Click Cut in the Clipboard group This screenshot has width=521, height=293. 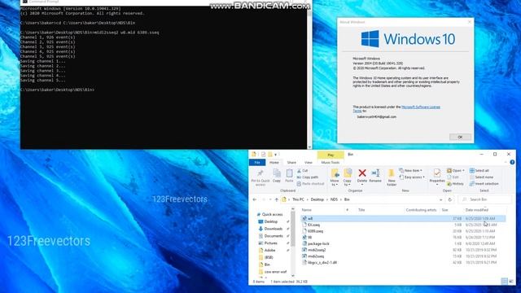[302, 170]
